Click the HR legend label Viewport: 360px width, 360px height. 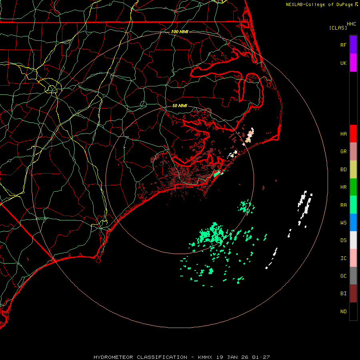[x=343, y=187]
